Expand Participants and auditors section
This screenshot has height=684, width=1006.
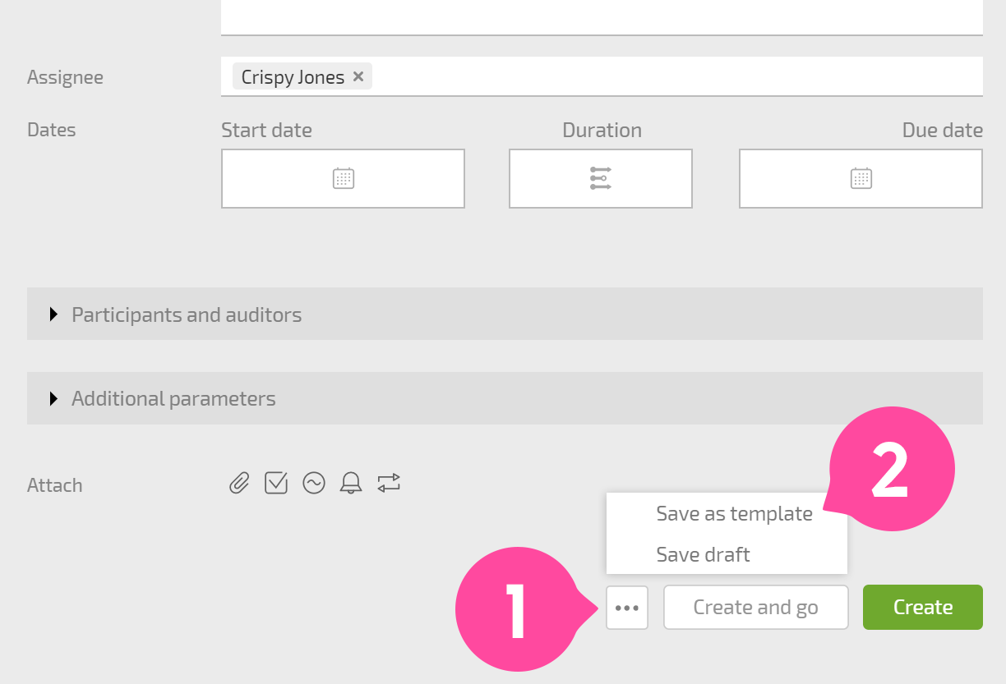[x=505, y=314]
